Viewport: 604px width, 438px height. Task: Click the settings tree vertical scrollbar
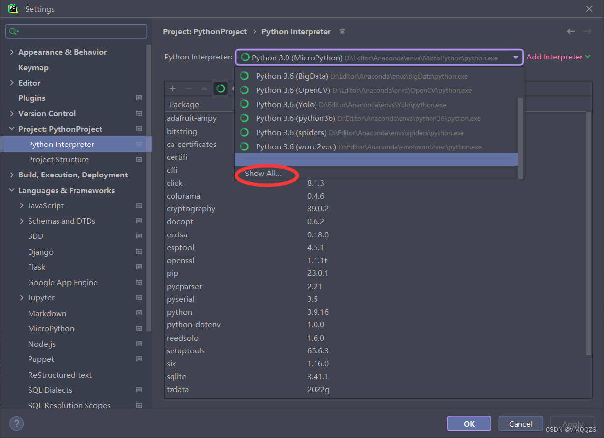(149, 187)
